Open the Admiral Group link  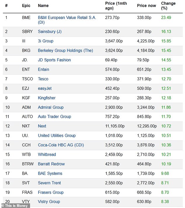tap(50, 107)
